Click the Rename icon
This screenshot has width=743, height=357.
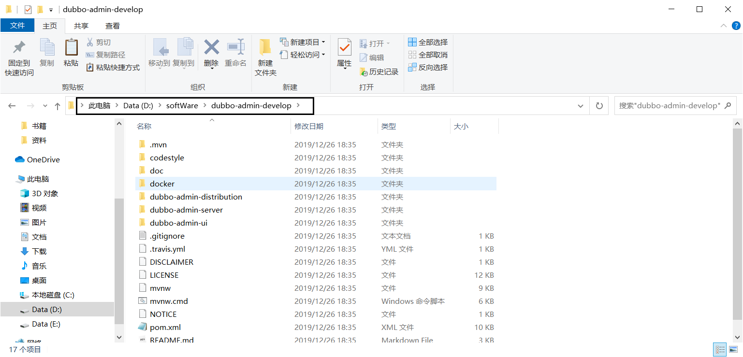235,47
